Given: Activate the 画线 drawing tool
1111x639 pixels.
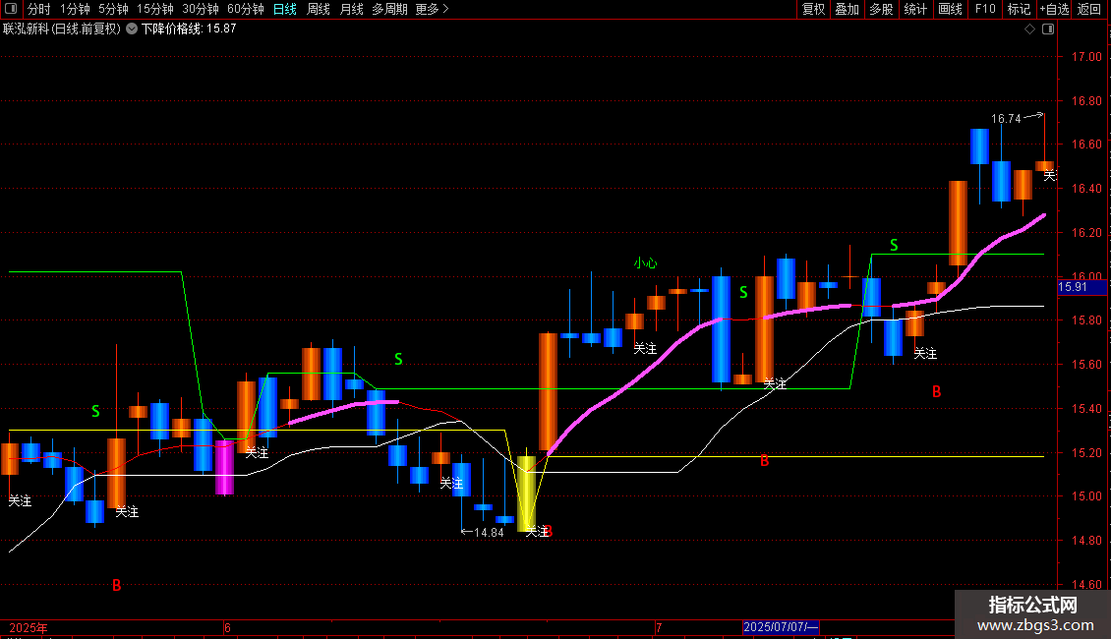Looking at the screenshot, I should point(950,9).
